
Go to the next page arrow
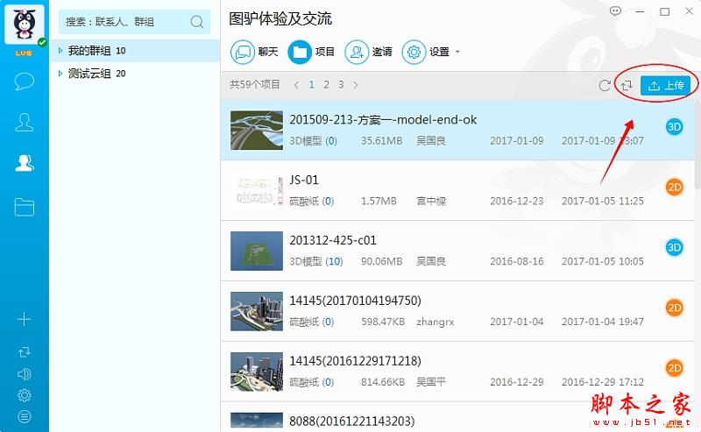pos(356,85)
